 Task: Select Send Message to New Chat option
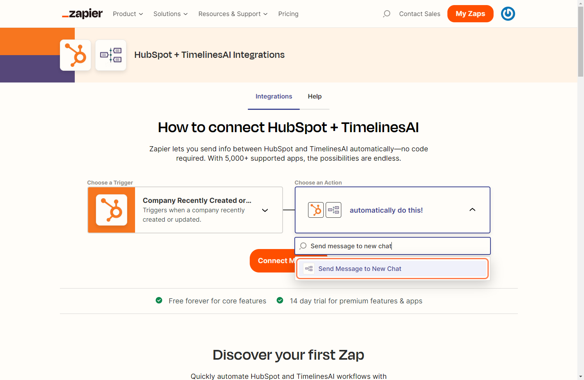[x=392, y=269]
